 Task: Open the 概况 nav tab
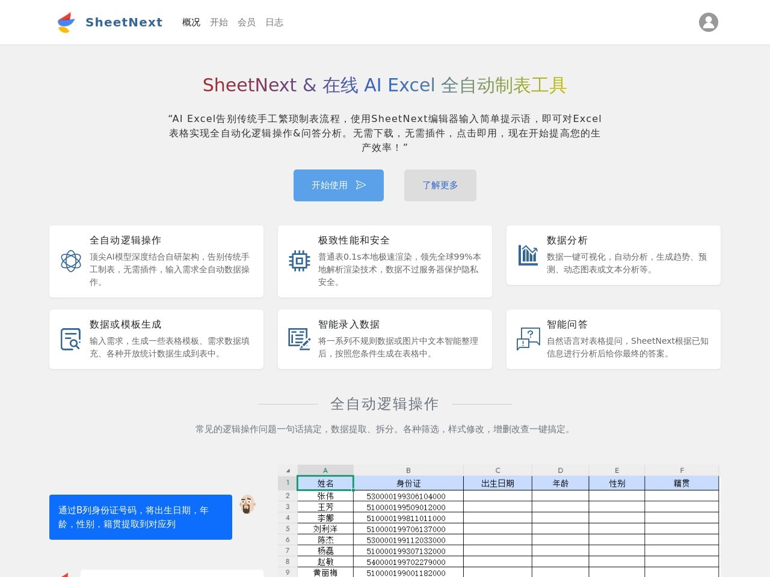[x=191, y=22]
